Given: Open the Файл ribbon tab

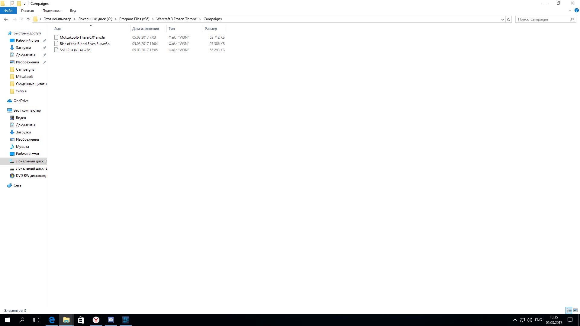Looking at the screenshot, I should (x=8, y=11).
